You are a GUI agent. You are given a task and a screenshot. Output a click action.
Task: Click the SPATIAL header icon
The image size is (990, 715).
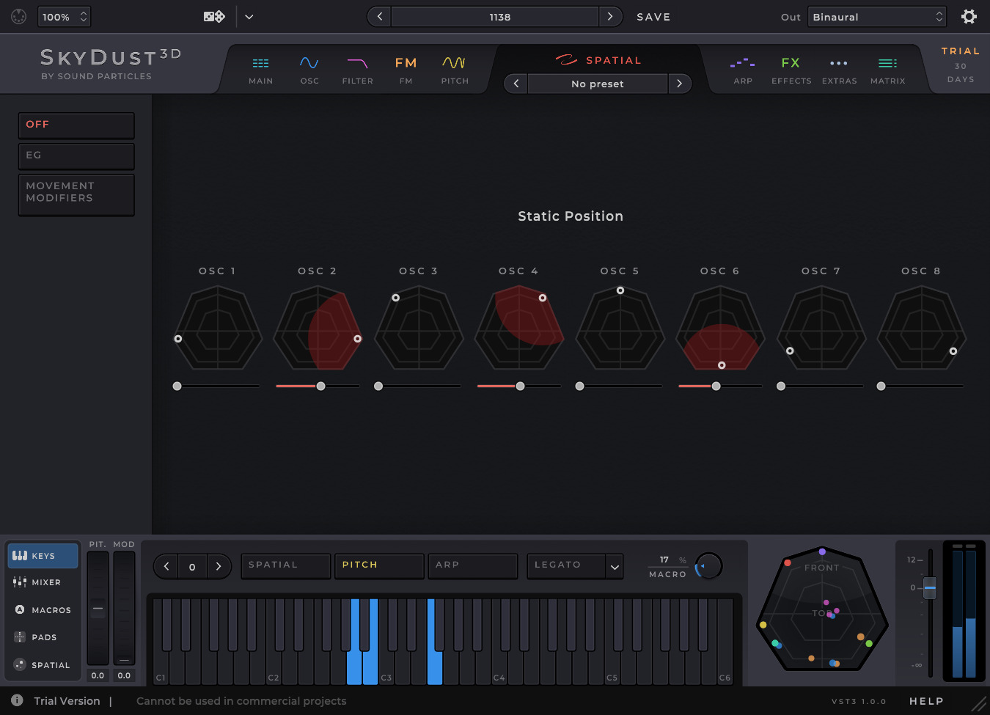pos(566,59)
